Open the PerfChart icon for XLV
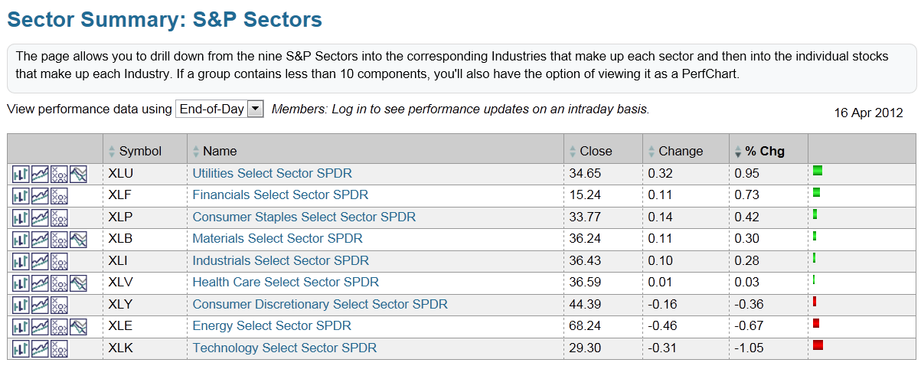921x366 pixels. click(78, 283)
